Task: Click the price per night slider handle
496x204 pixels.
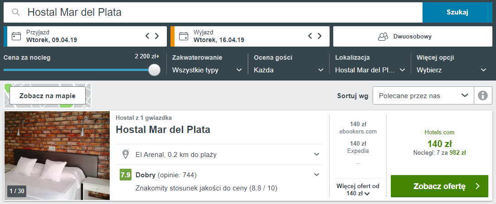Action: coord(155,70)
